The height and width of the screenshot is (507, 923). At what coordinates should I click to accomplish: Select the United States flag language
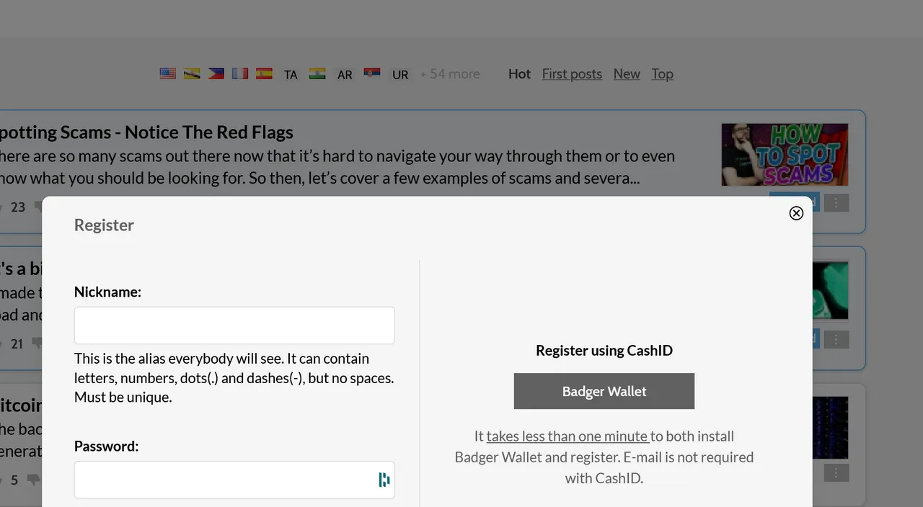click(x=167, y=73)
